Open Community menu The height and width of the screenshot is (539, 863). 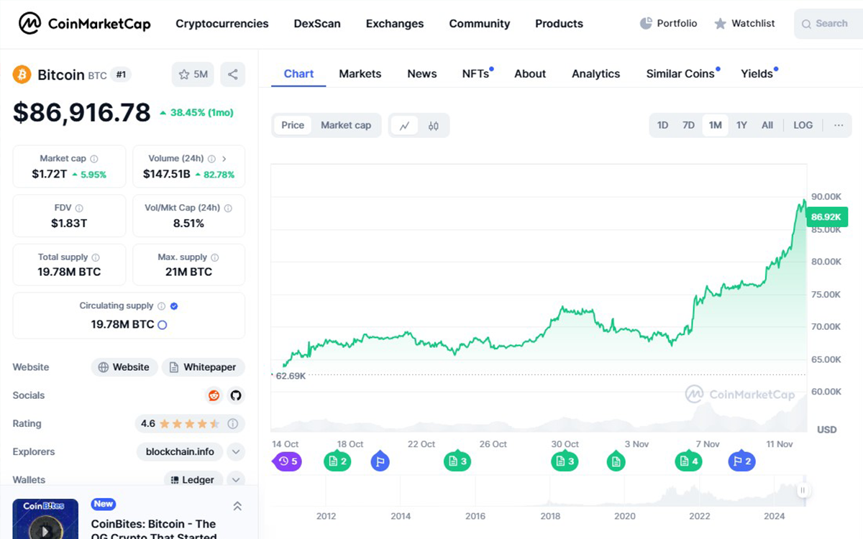pos(480,24)
